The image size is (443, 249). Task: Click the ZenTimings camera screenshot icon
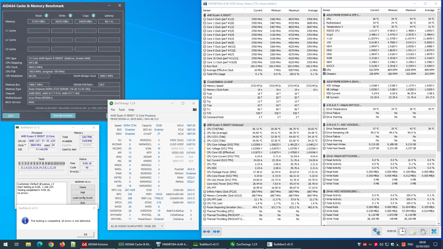195,110
